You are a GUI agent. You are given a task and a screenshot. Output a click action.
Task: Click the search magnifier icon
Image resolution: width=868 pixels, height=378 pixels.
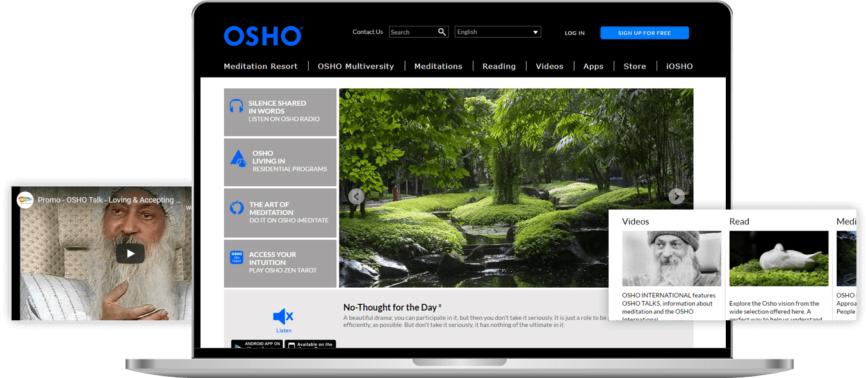click(x=442, y=32)
